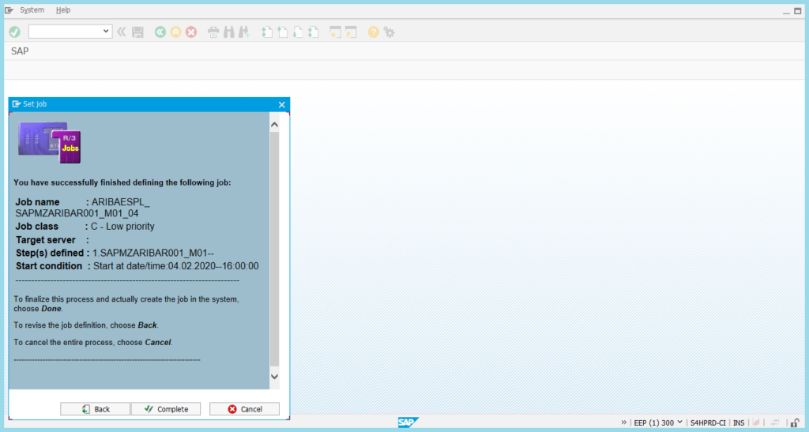809x432 pixels.
Task: Click the Set job dialog title icon
Action: point(17,104)
